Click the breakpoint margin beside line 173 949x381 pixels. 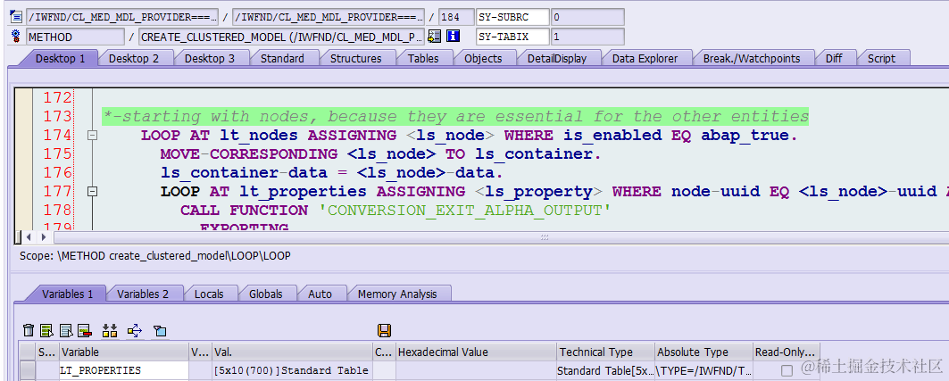click(x=24, y=117)
